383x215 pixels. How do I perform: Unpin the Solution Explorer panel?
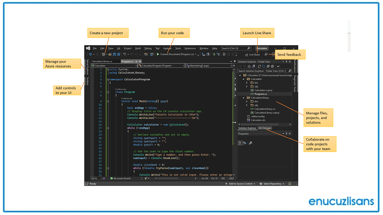click(x=286, y=62)
